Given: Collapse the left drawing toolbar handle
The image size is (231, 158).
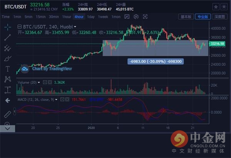Looking at the screenshot, I should [15, 111].
